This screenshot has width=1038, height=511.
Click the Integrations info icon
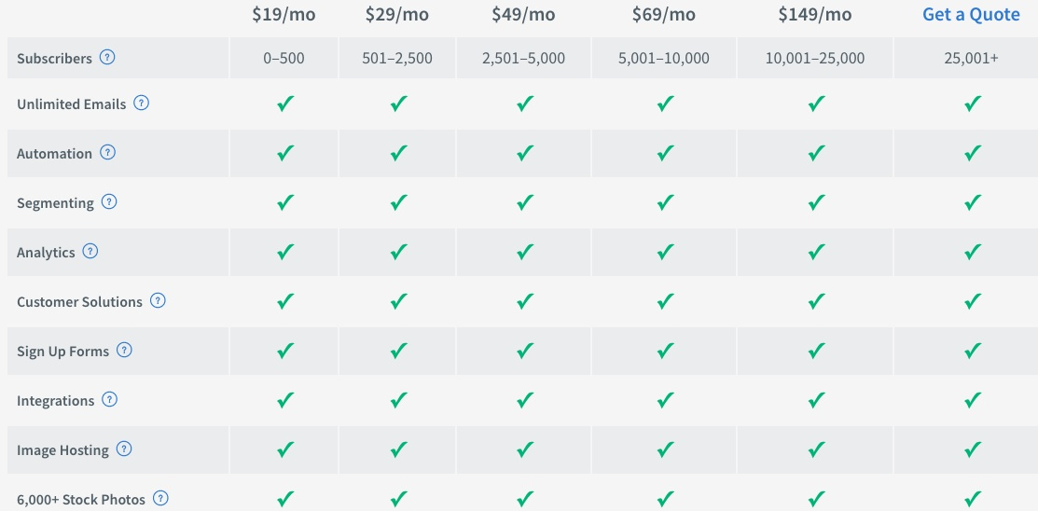click(110, 399)
